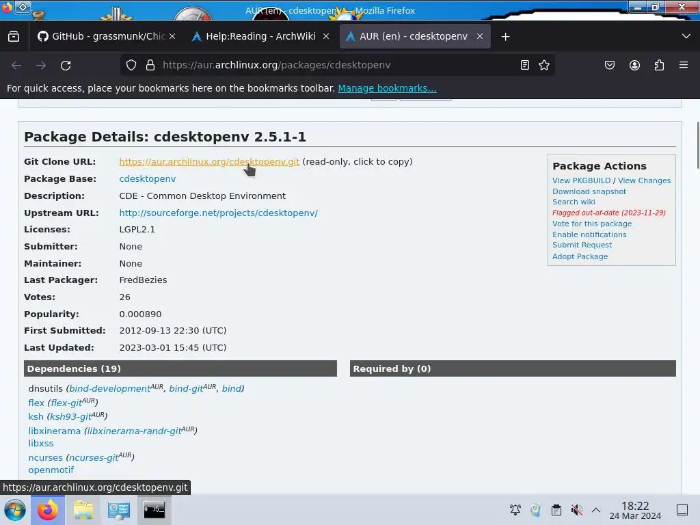The image size is (700, 525).
Task: Show site security padlock info
Action: [x=150, y=65]
